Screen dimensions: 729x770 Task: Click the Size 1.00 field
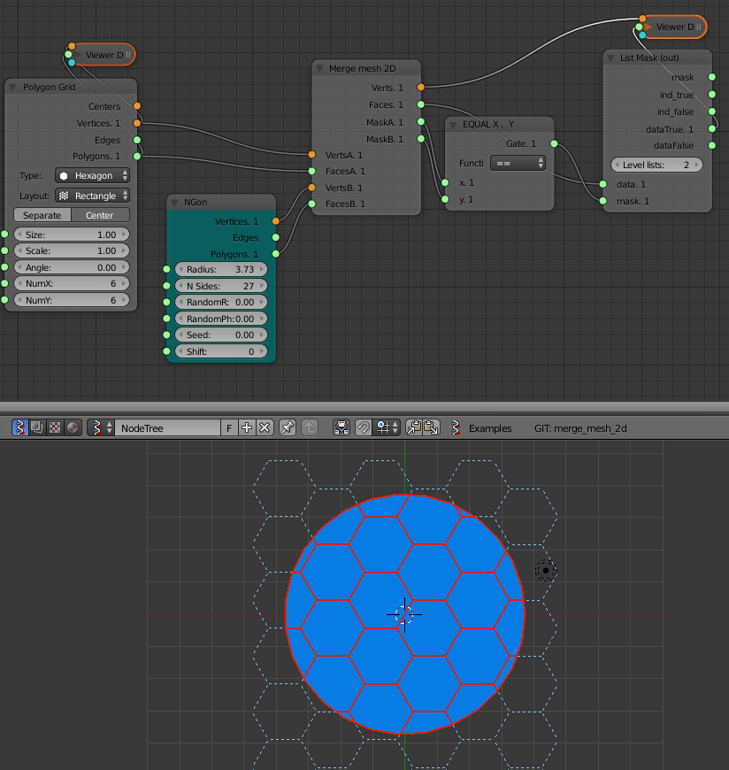tap(72, 235)
